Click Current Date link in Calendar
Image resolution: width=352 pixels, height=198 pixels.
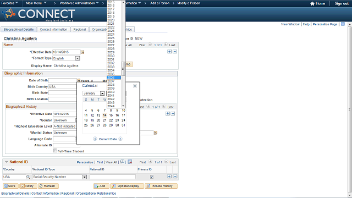tap(108, 139)
